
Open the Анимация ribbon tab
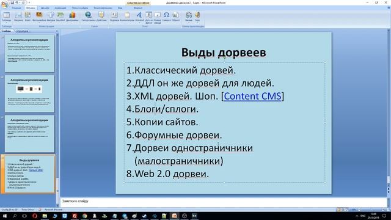[x=60, y=8]
